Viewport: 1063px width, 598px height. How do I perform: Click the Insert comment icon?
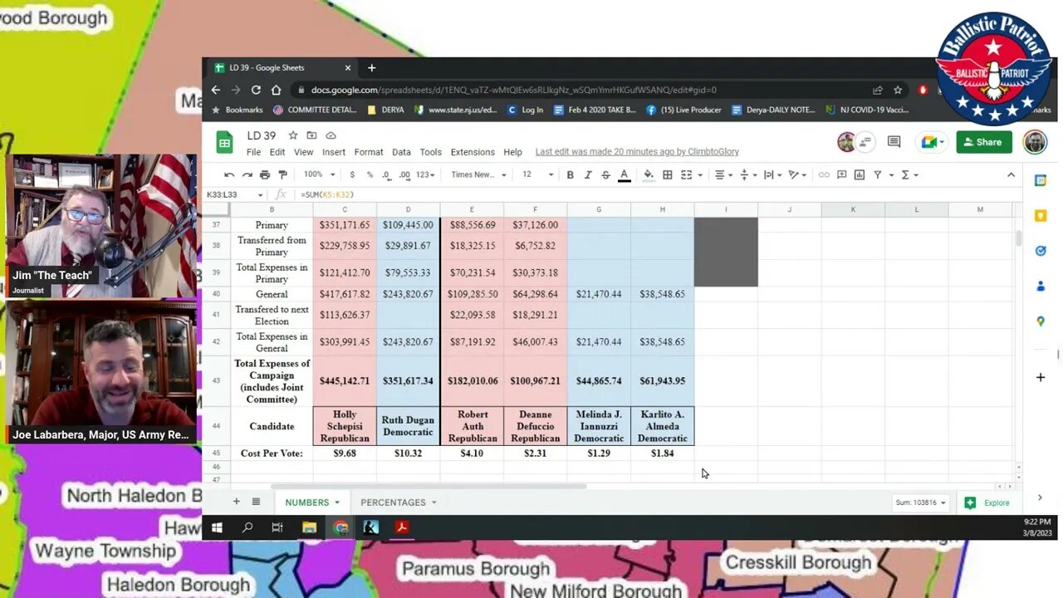click(x=841, y=174)
